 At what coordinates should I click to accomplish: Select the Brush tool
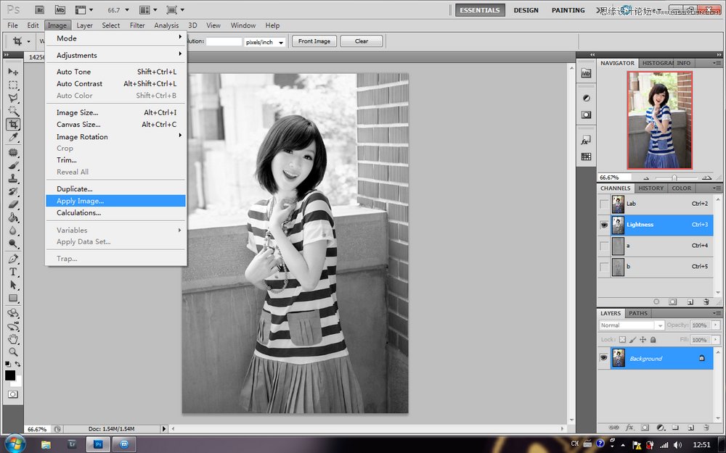pos(13,165)
